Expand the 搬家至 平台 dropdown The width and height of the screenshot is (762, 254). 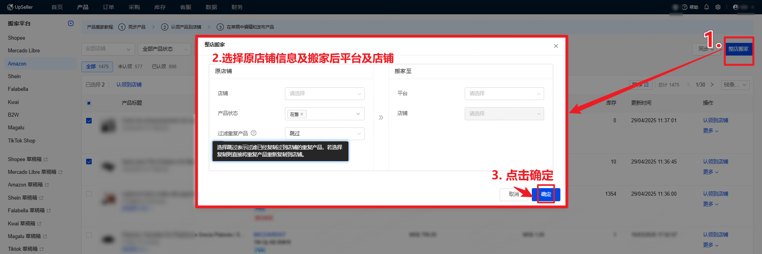[x=504, y=94]
